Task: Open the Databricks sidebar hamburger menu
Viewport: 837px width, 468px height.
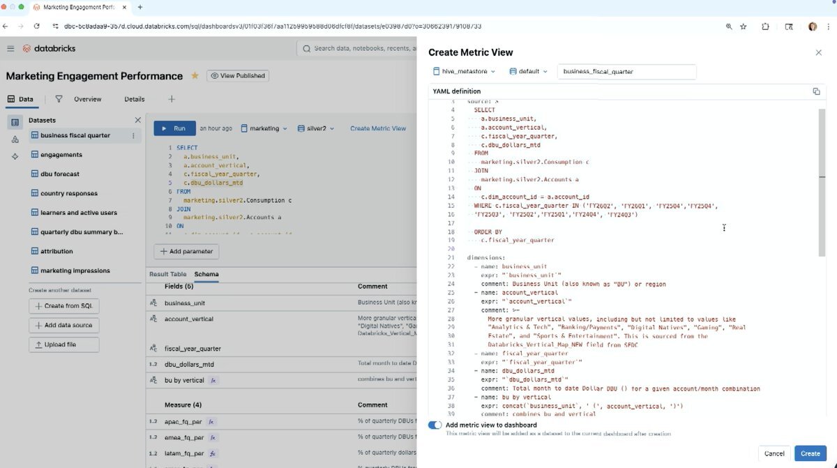Action: 10,49
